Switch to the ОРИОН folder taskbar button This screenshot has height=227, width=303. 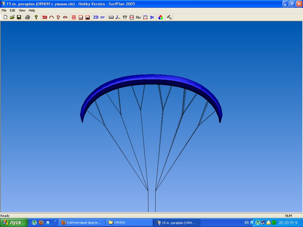point(128,223)
